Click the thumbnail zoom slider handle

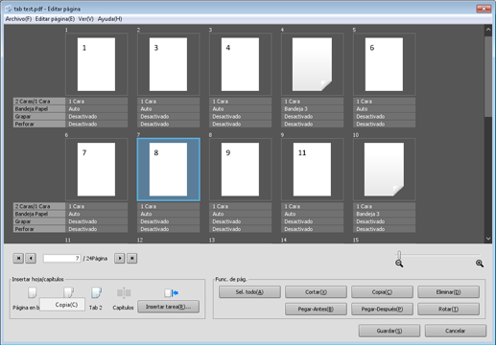click(399, 255)
